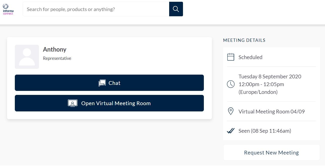This screenshot has height=168, width=325.
Task: Click Virtual Meeting Room 04/09 location text
Action: coord(271,111)
